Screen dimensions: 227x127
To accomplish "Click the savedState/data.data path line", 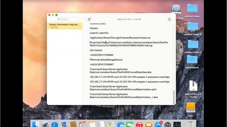I will (121, 71).
